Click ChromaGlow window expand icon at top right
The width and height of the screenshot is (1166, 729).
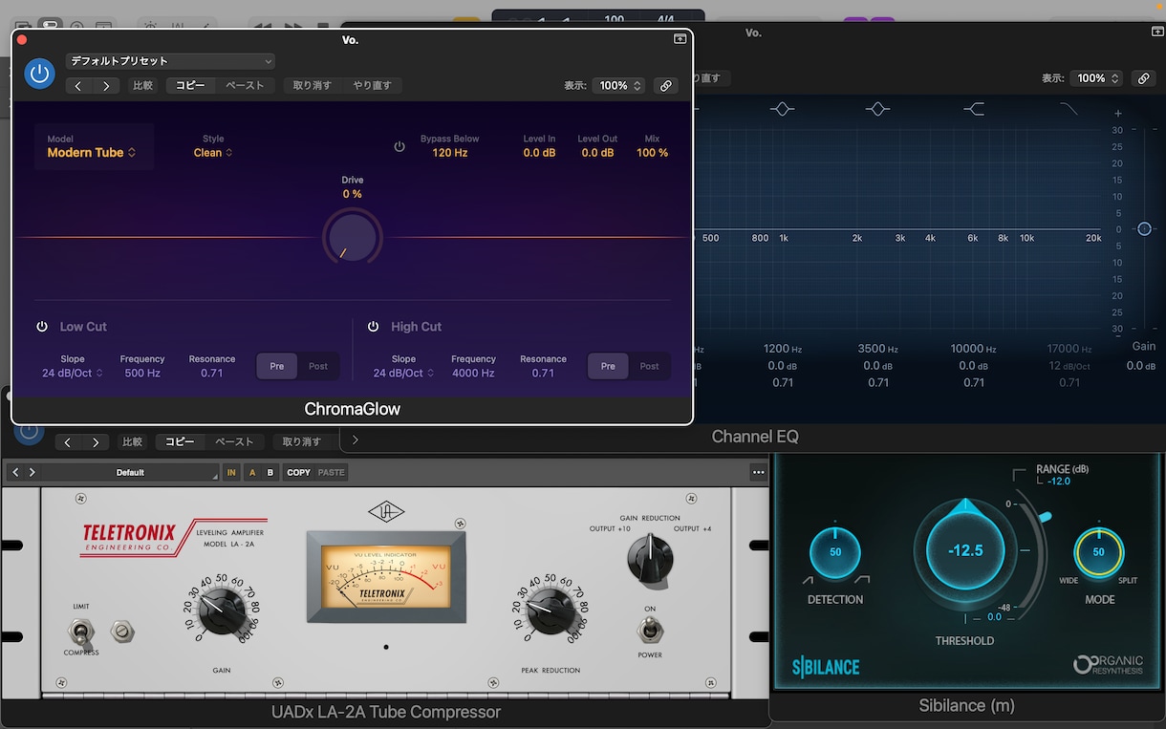coord(680,39)
